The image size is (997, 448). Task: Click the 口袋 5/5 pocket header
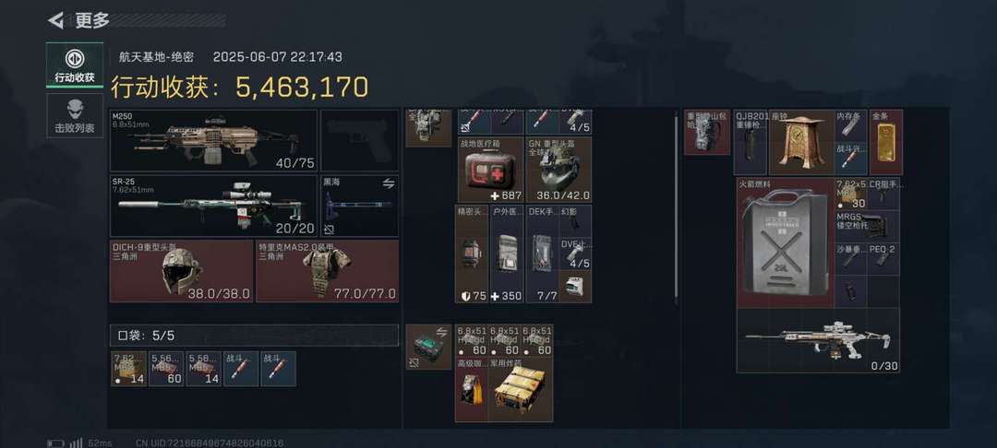255,336
